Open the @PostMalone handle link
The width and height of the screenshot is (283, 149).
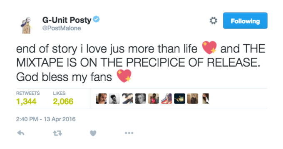(61, 29)
